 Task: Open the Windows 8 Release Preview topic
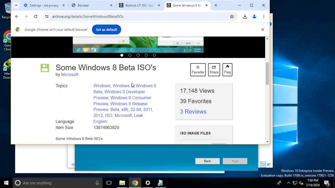click(120, 107)
